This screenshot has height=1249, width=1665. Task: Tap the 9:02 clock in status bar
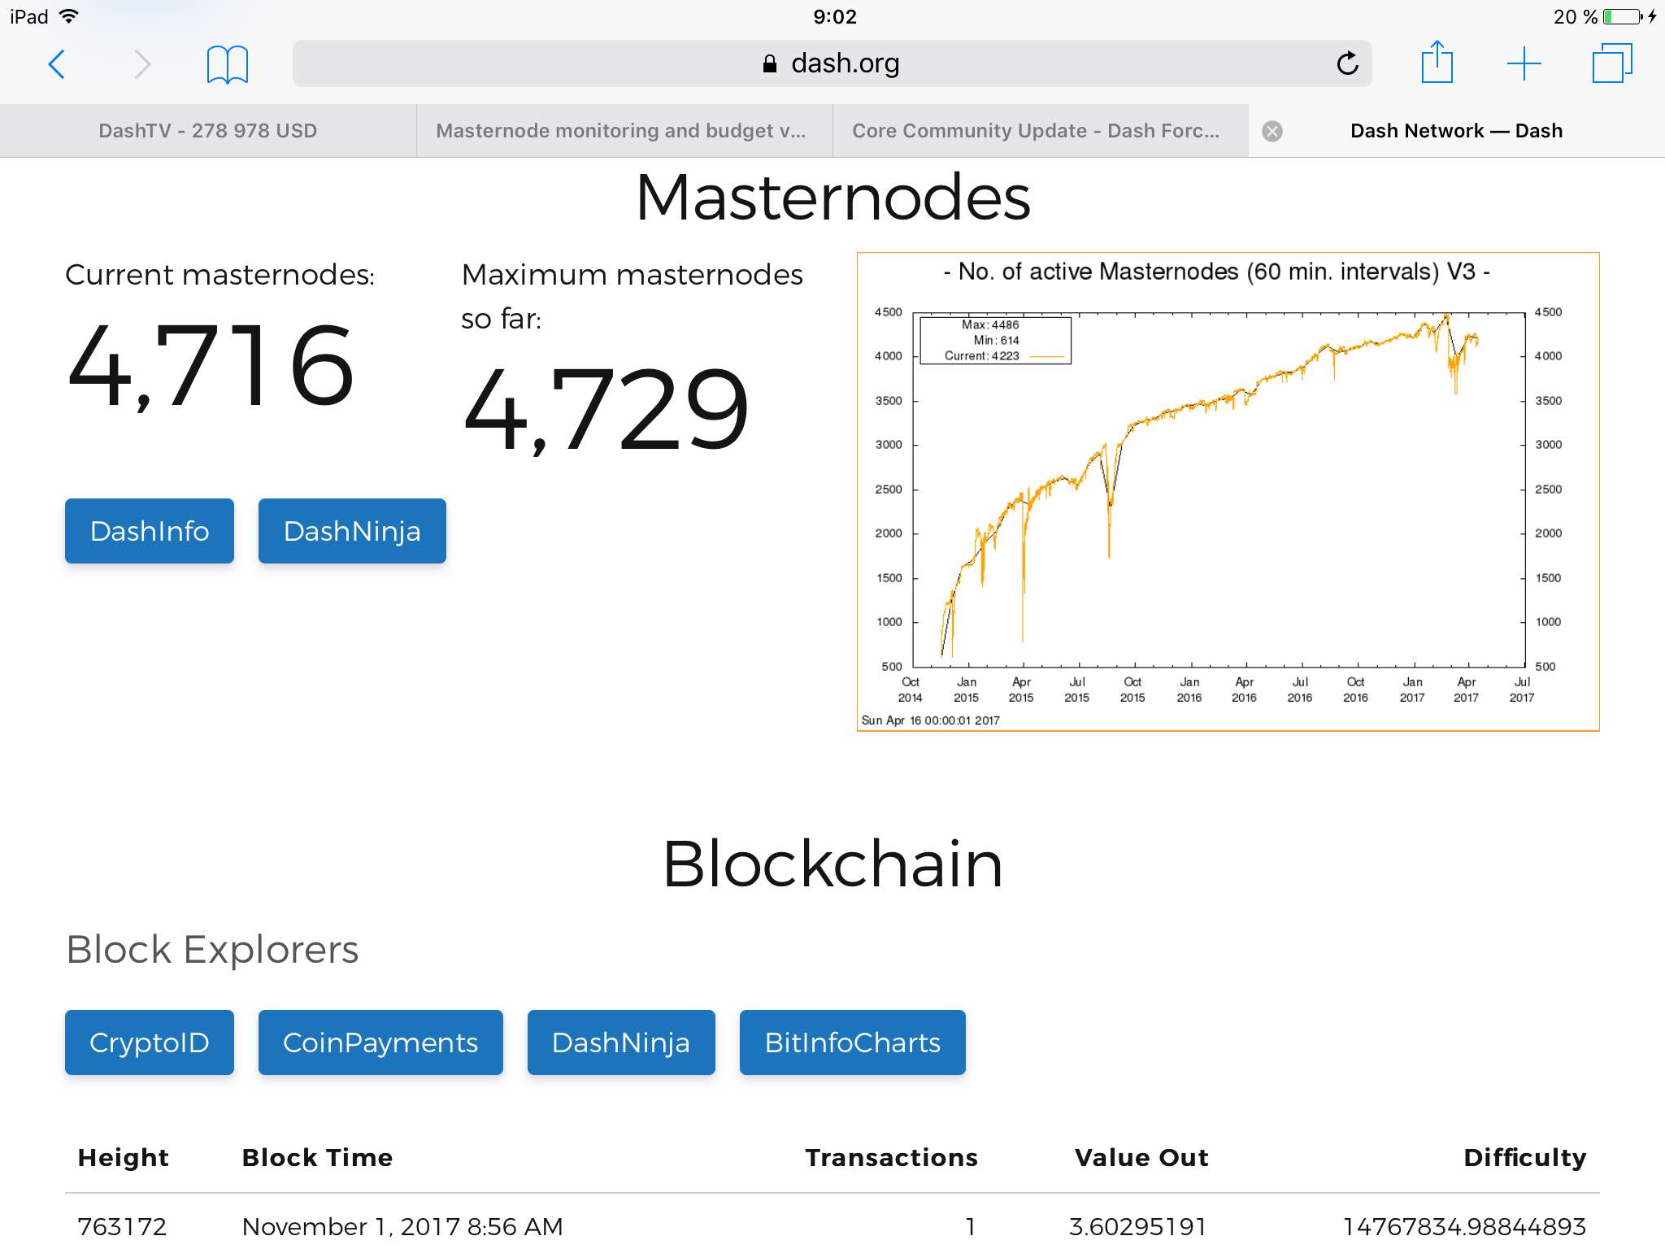(x=835, y=16)
